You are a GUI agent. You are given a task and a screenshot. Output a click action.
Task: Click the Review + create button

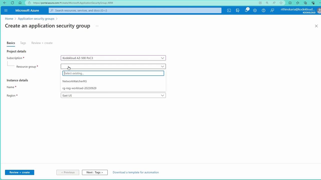(x=20, y=172)
